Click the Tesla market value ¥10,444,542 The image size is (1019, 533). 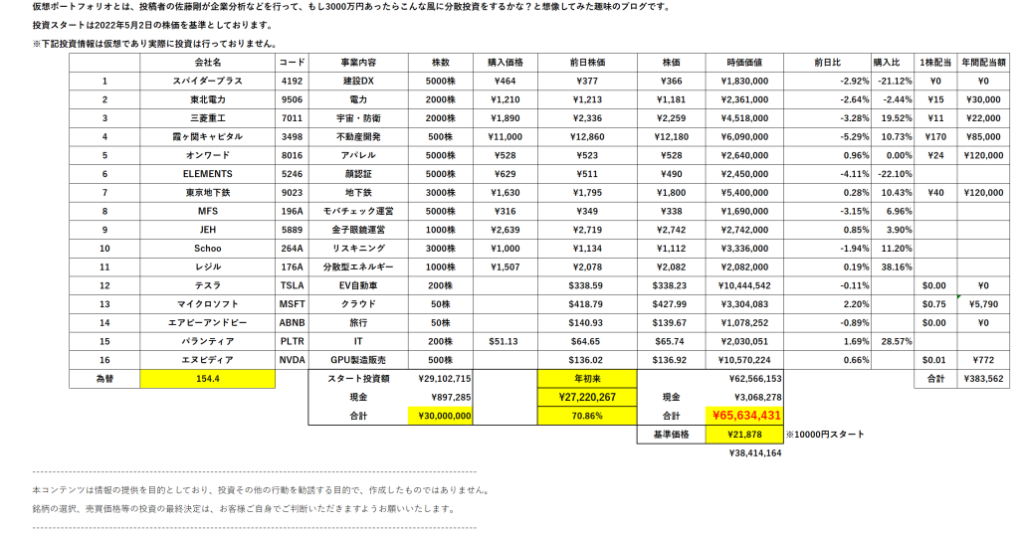point(744,285)
